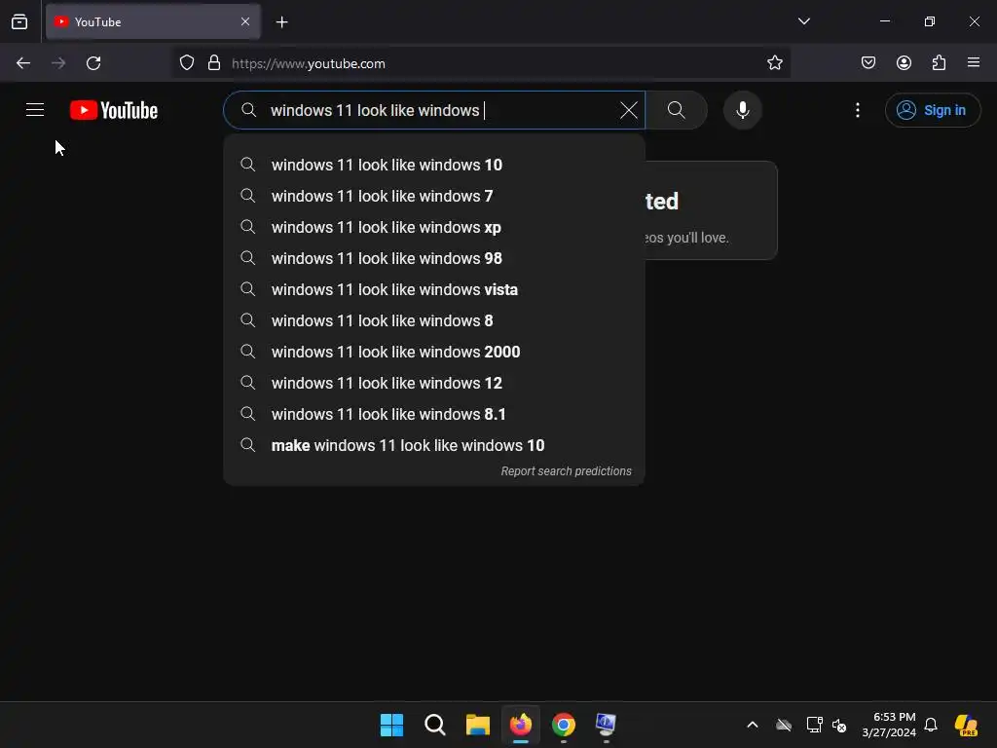Screen dimensions: 997x748
Task: Open YouTube settings three-dot menu
Action: click(x=858, y=110)
